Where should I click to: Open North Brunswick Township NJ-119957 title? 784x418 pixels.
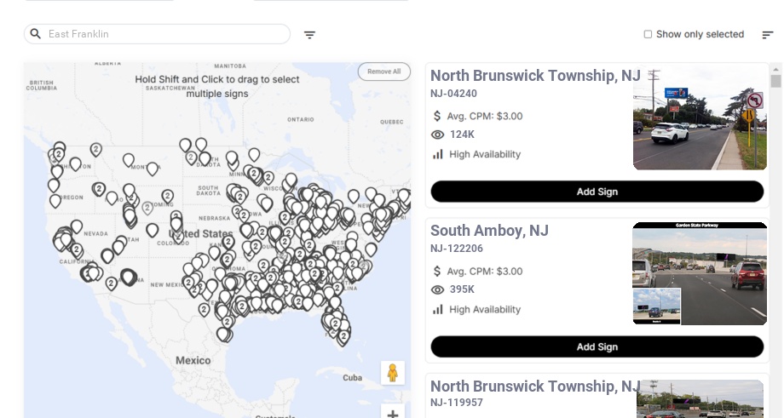535,386
